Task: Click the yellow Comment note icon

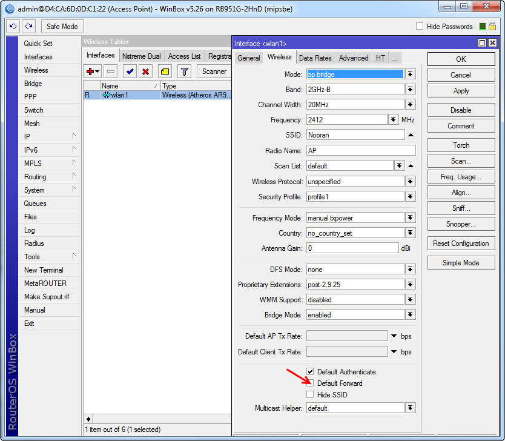Action: click(165, 71)
